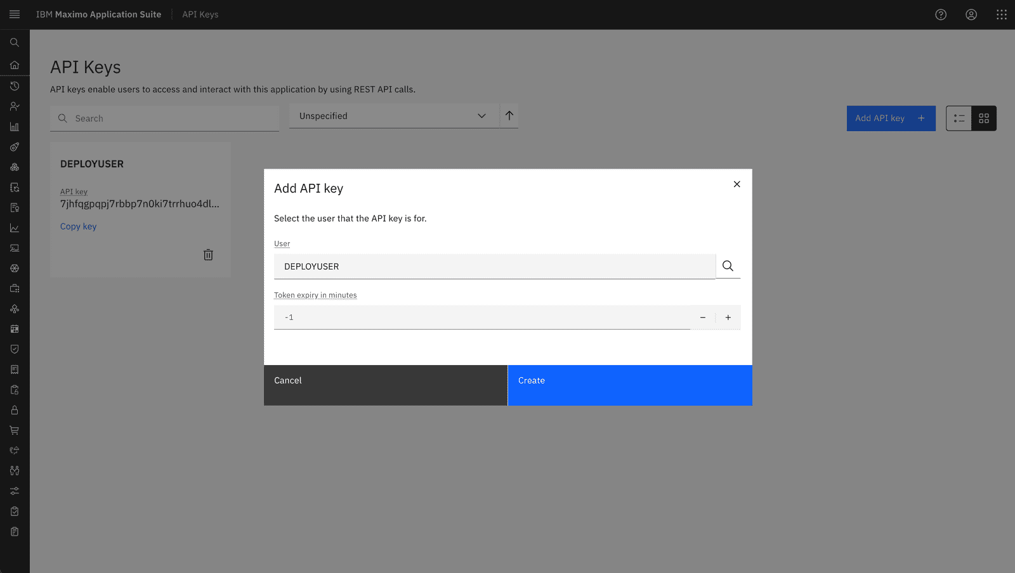Open search in the left navigation sidebar
This screenshot has height=573, width=1015.
(x=15, y=42)
